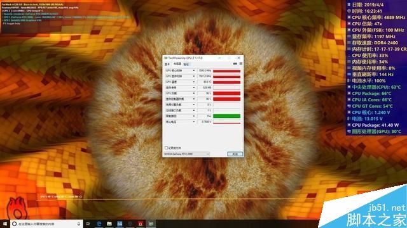Click the GPU temperature red graph bar
Viewport: 407px width, 228px height.
point(226,82)
